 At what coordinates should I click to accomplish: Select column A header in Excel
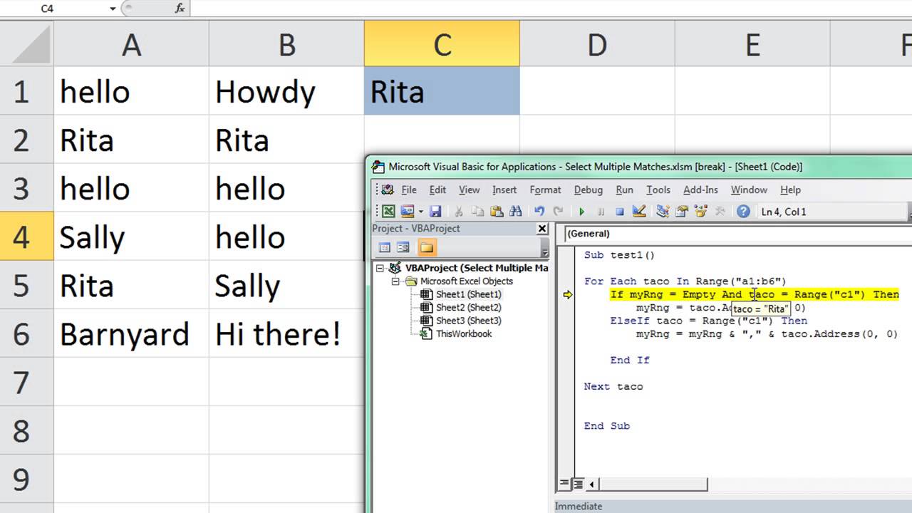click(x=131, y=45)
